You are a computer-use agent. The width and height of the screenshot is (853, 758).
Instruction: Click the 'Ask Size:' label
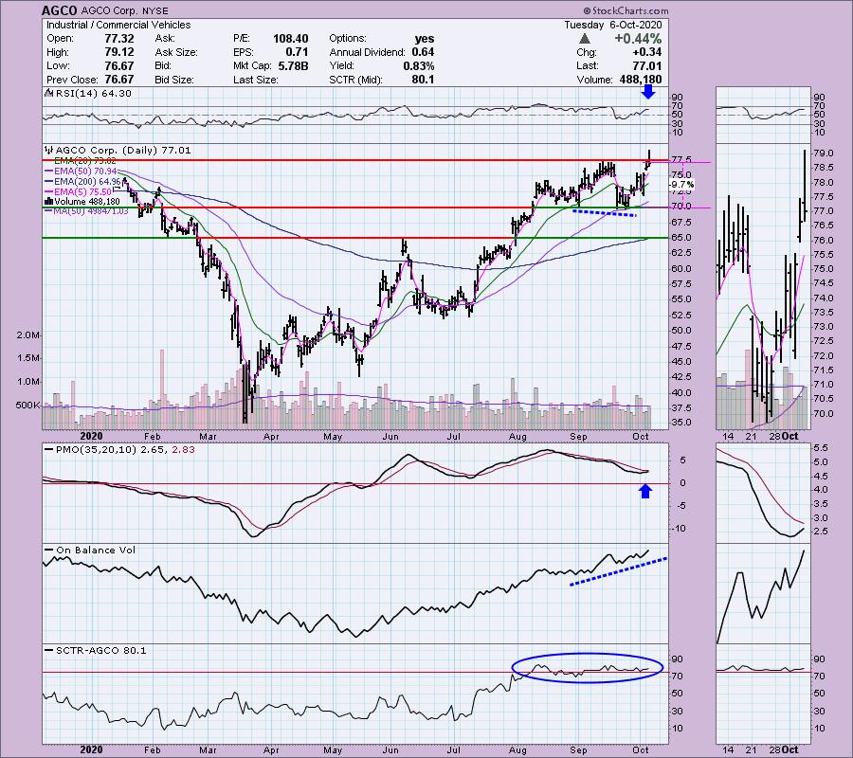(x=176, y=52)
